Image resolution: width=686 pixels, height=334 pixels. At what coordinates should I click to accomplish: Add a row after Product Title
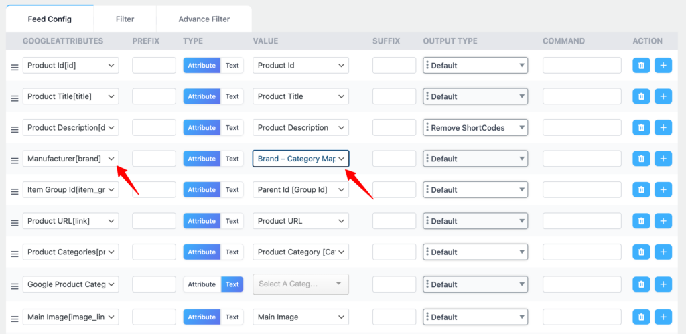[663, 96]
